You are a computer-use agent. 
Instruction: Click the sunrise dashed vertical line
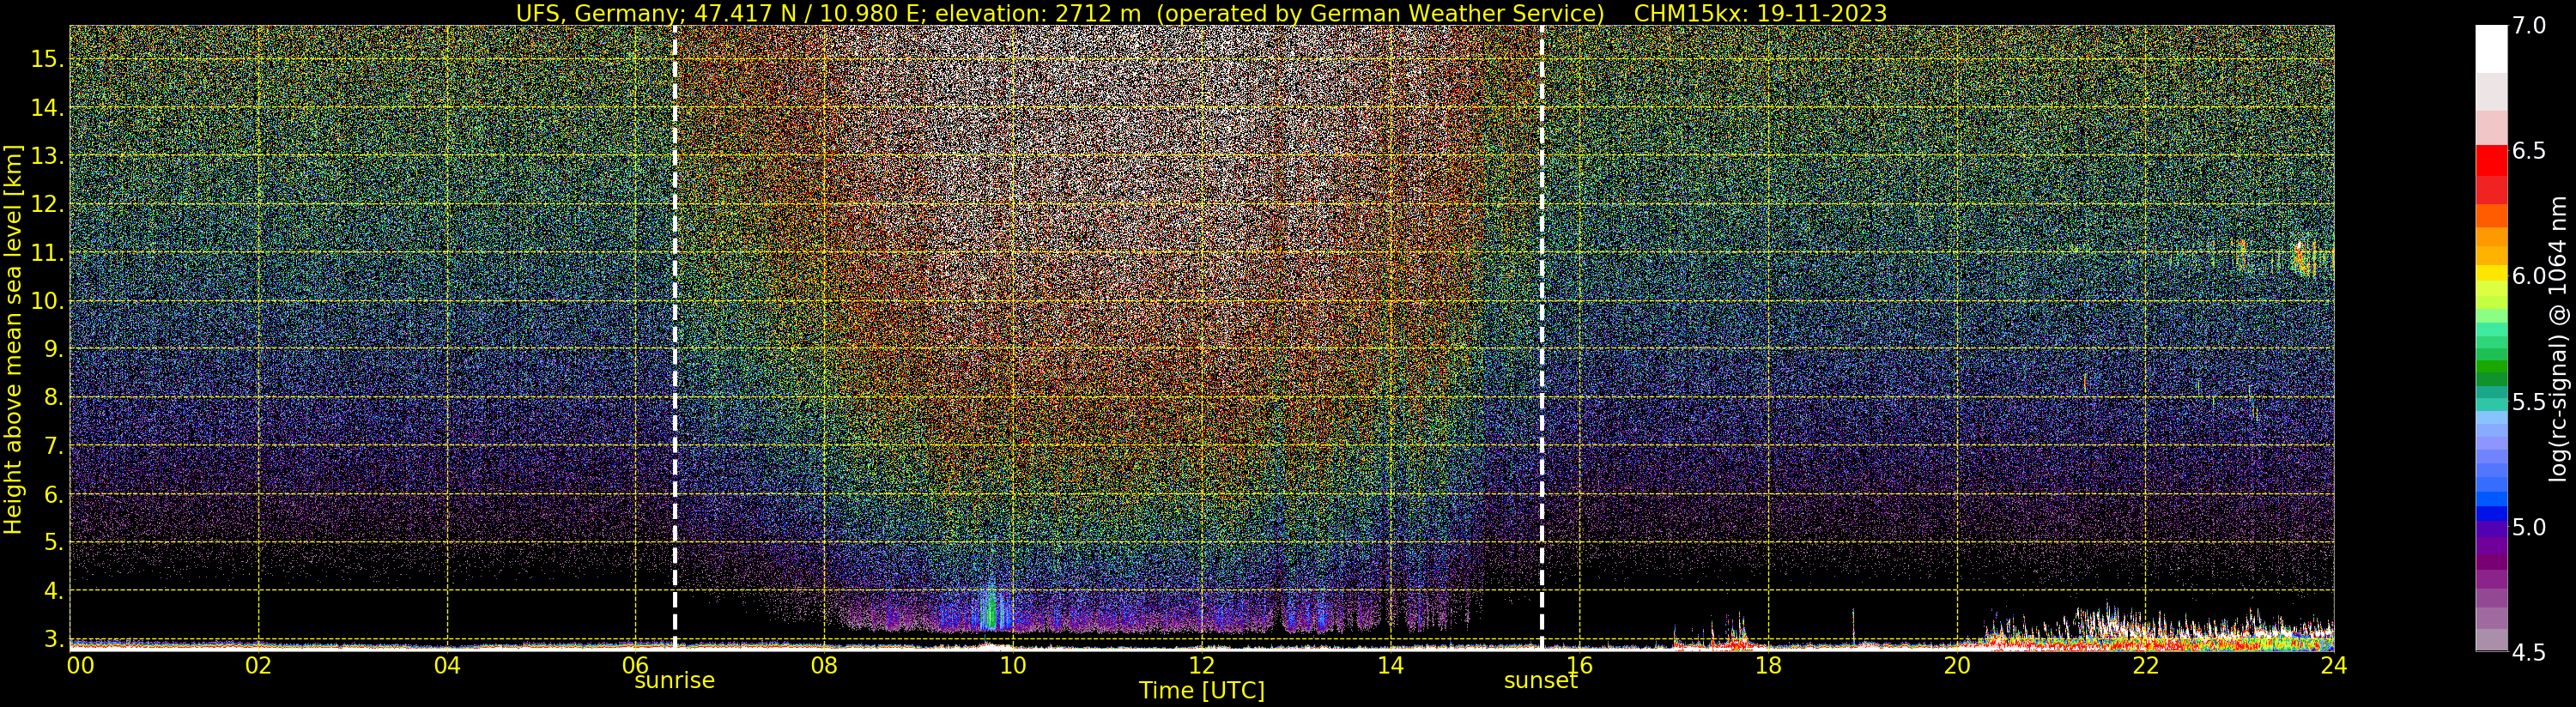click(x=675, y=338)
